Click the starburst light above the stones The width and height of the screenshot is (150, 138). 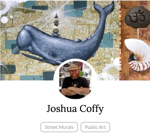[56, 12]
